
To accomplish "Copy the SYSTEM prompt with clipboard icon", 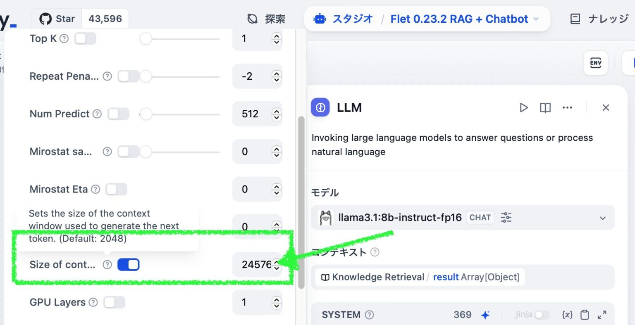I will click(585, 315).
